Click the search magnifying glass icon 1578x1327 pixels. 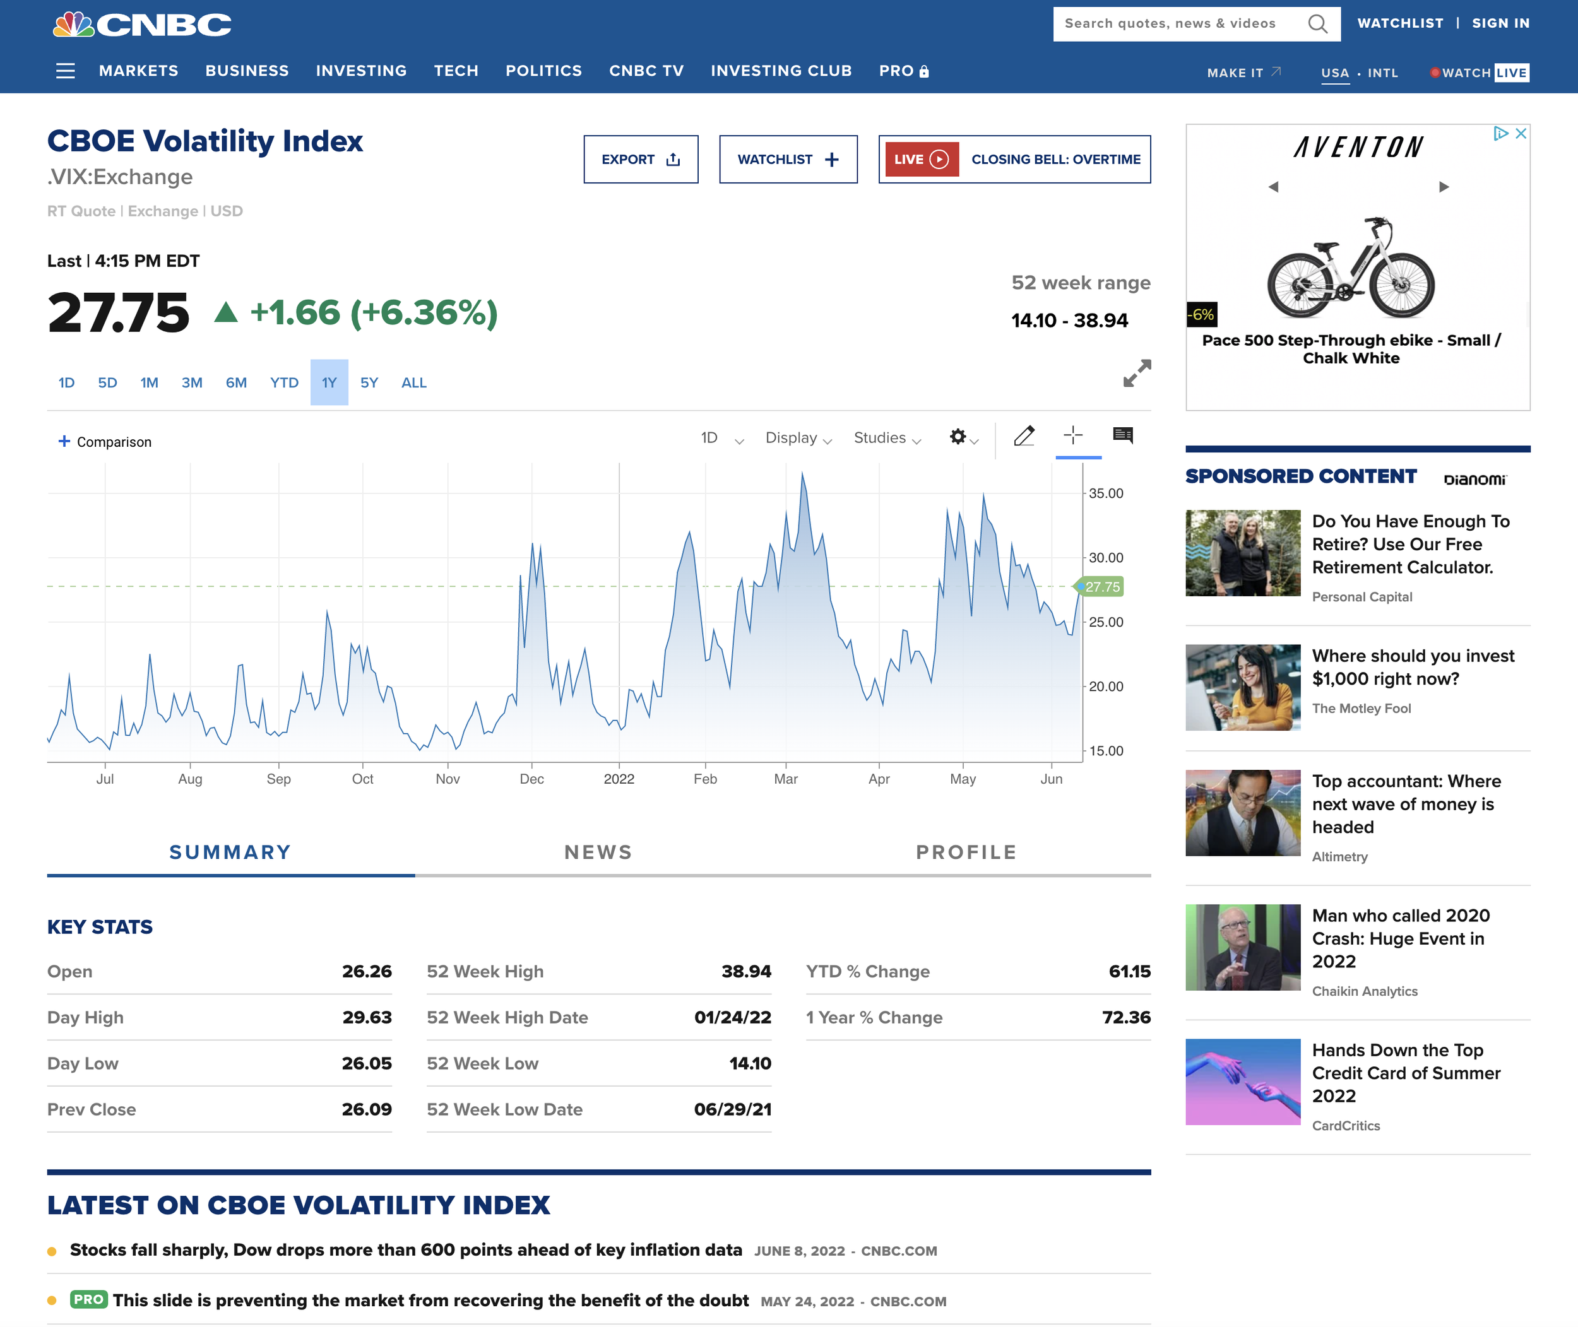pos(1318,24)
